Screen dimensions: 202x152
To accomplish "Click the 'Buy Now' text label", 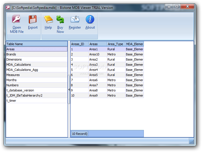I will (60, 29).
